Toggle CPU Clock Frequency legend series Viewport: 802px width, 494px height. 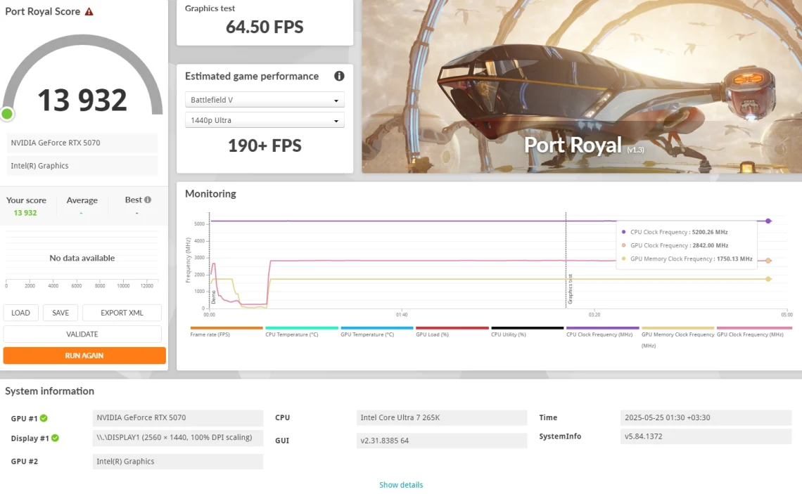602,332
